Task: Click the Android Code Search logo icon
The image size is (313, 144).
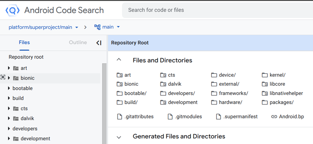Action: (12, 10)
